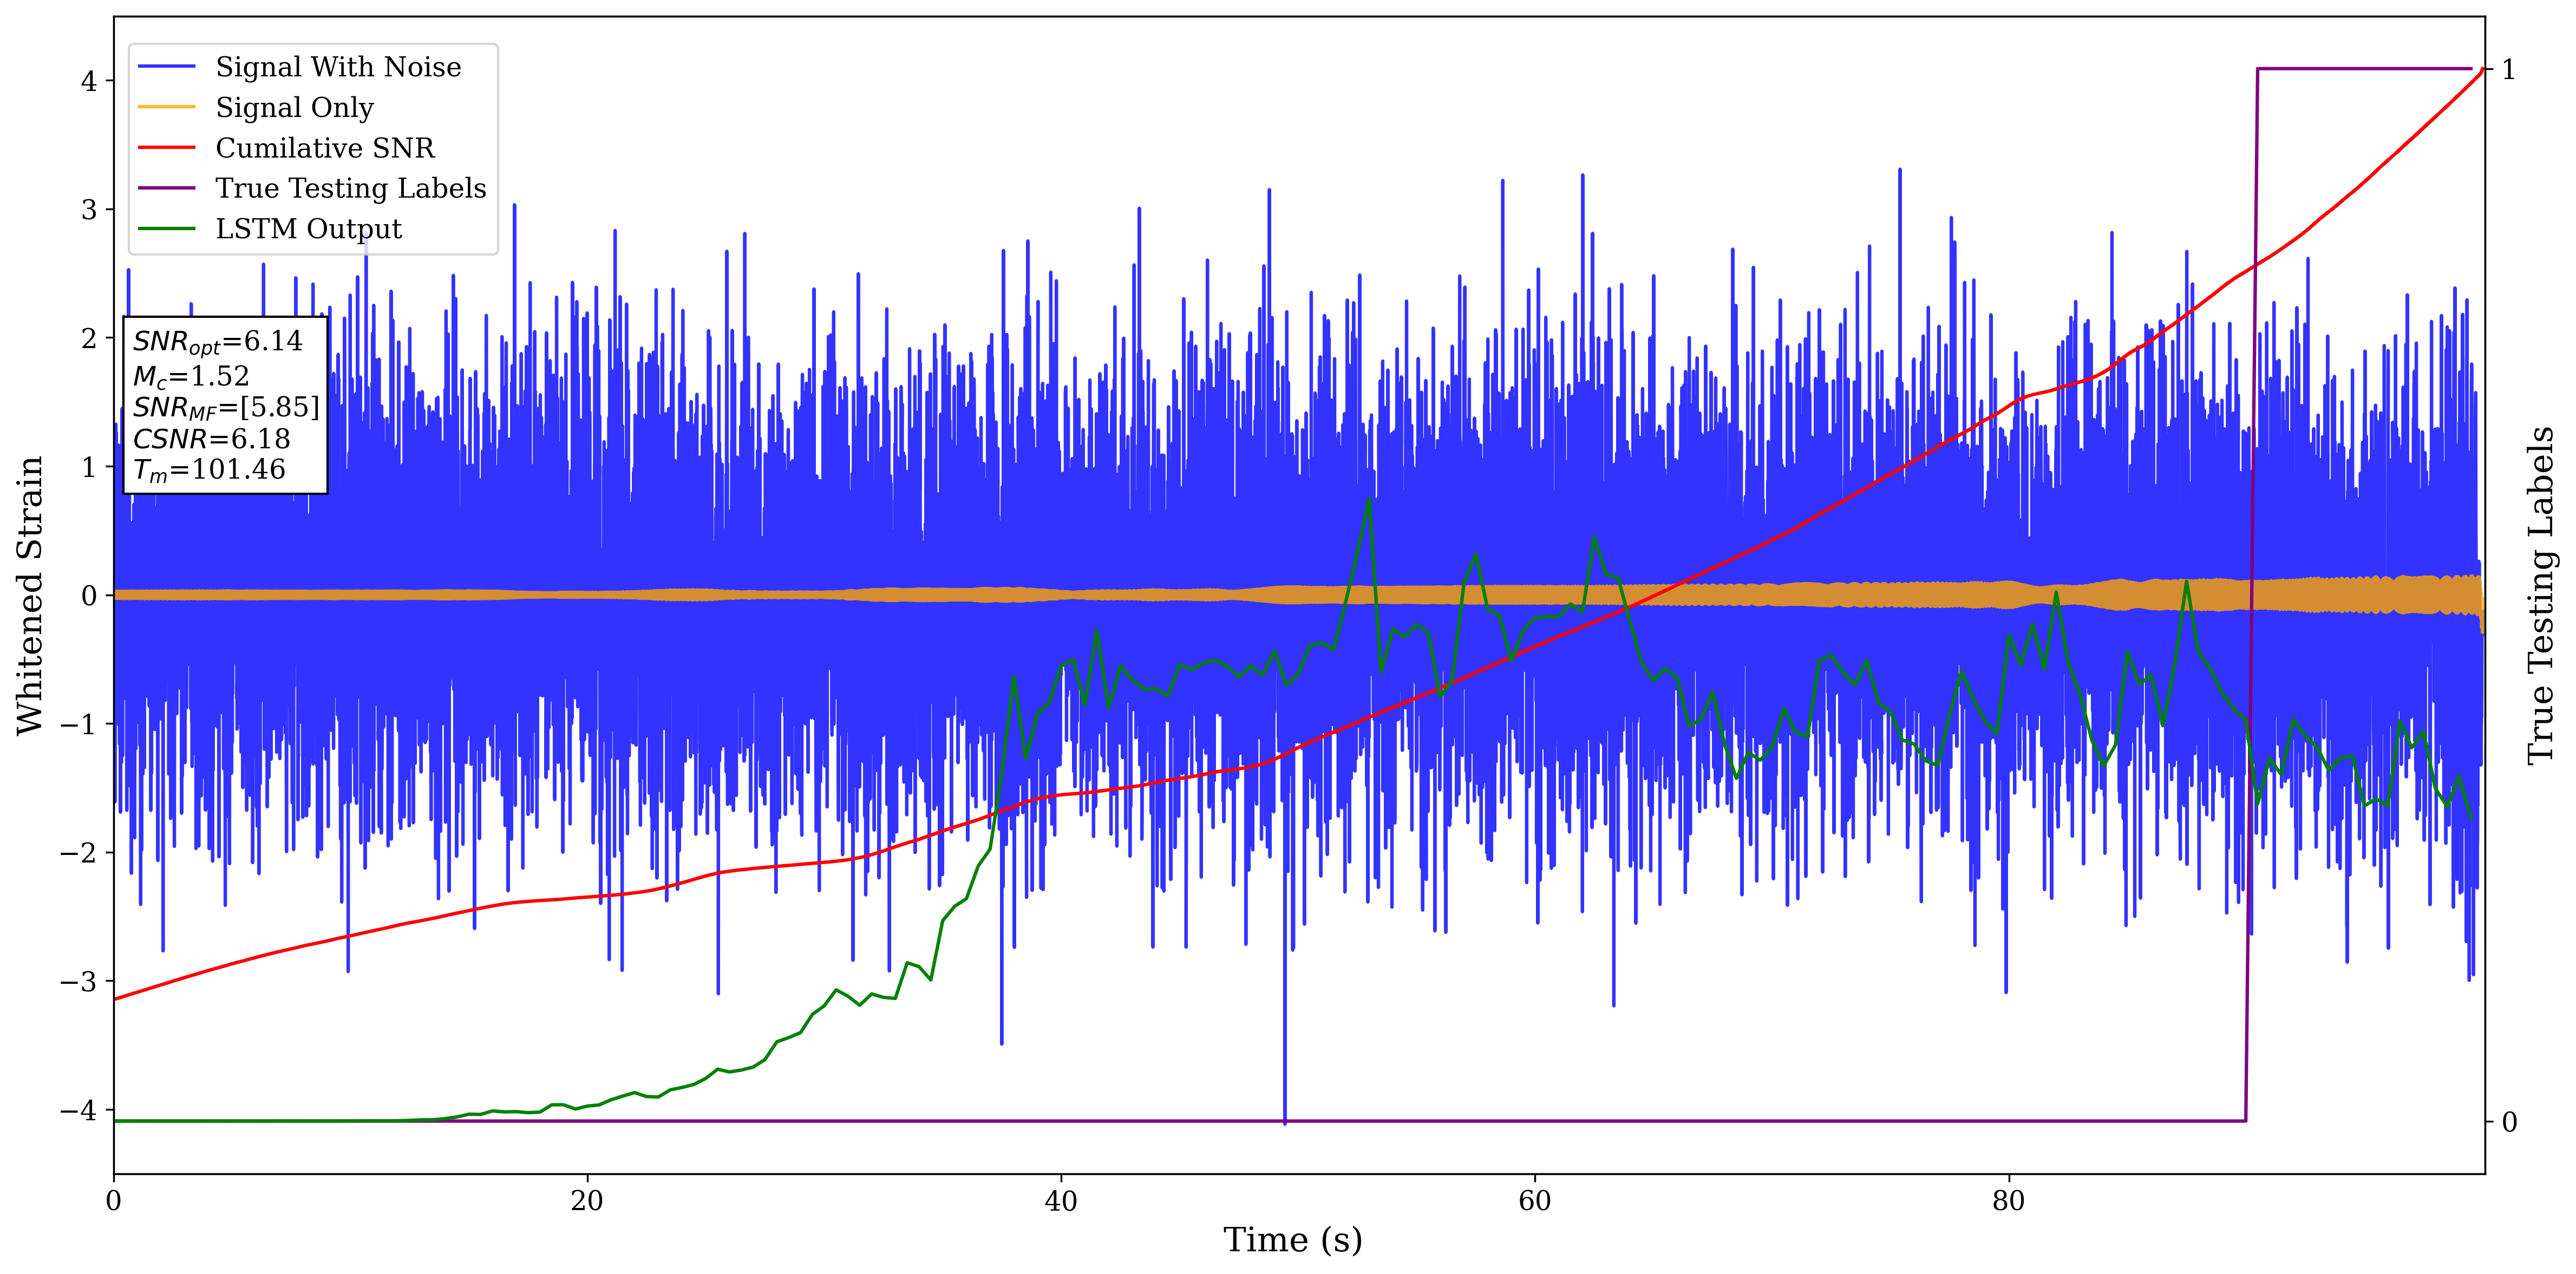
Task: Click the purple True Testing Labels legend line
Action: [x=166, y=188]
